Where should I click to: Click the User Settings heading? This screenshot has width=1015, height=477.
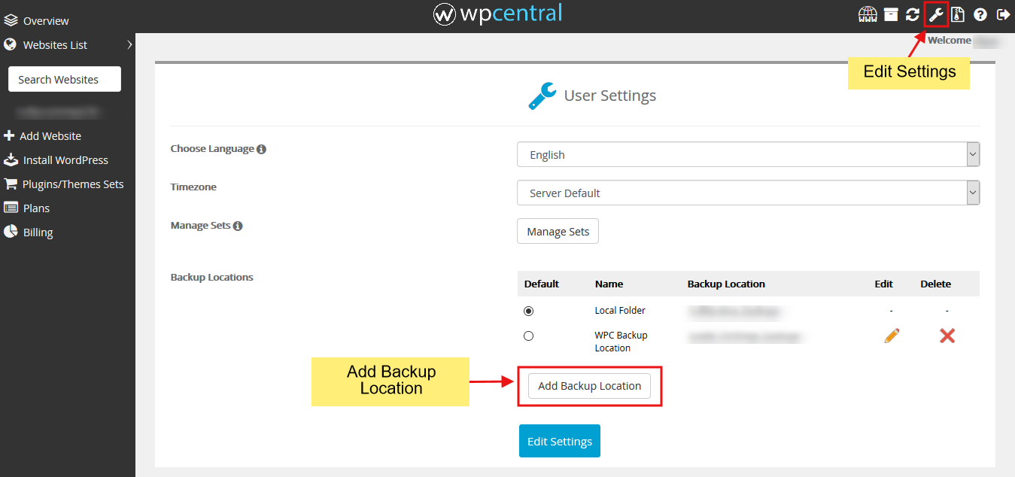pyautogui.click(x=610, y=96)
